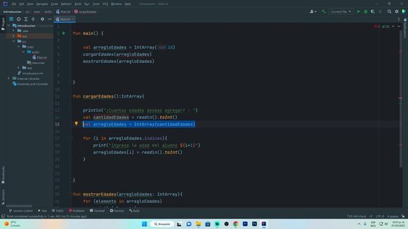Show hidden system tray icons chevron

(359, 224)
